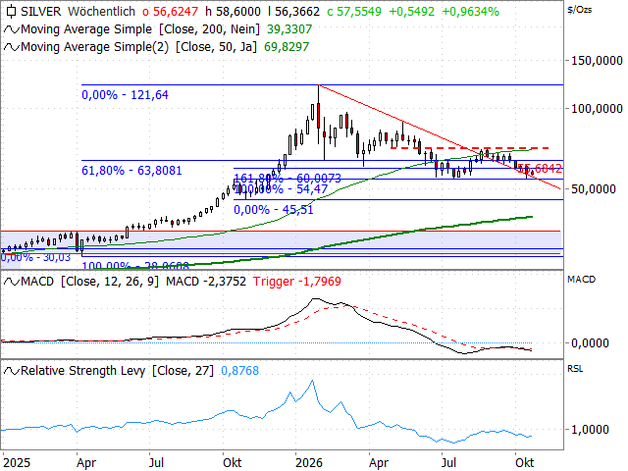The width and height of the screenshot is (628, 471).
Task: Click the RSL axis title on the right
Action: (x=575, y=369)
